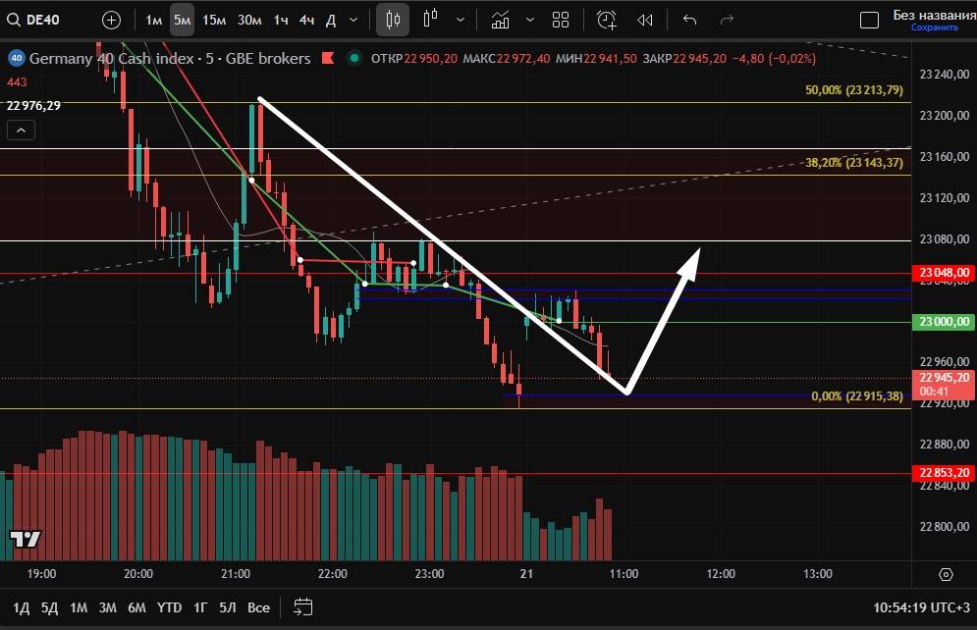
Task: Expand the timeframe dropdown arrow after Д
Action: 353,20
